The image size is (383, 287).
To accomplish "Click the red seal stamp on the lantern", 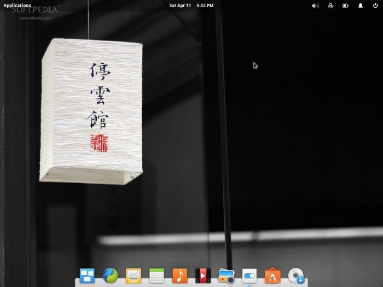I will point(100,143).
